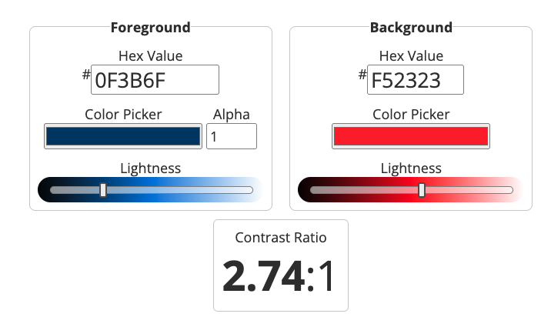Click the Foreground 'Lightness' label

point(151,168)
